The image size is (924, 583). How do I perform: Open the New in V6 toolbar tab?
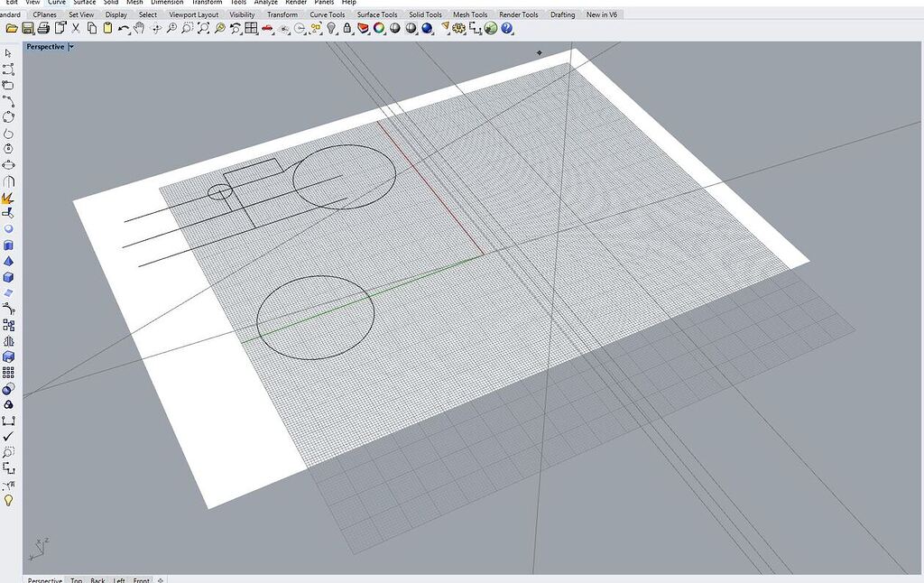tap(601, 14)
